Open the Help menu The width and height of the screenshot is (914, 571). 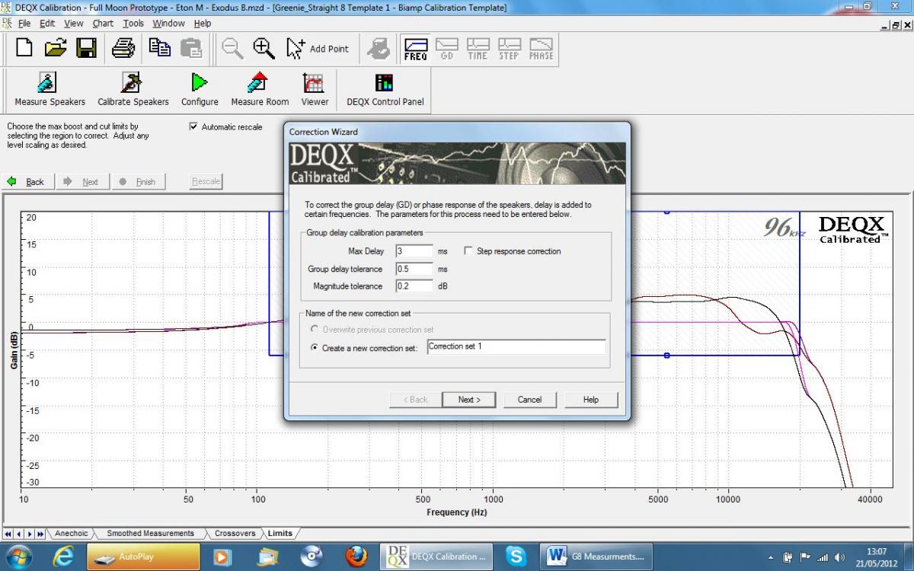pyautogui.click(x=203, y=24)
